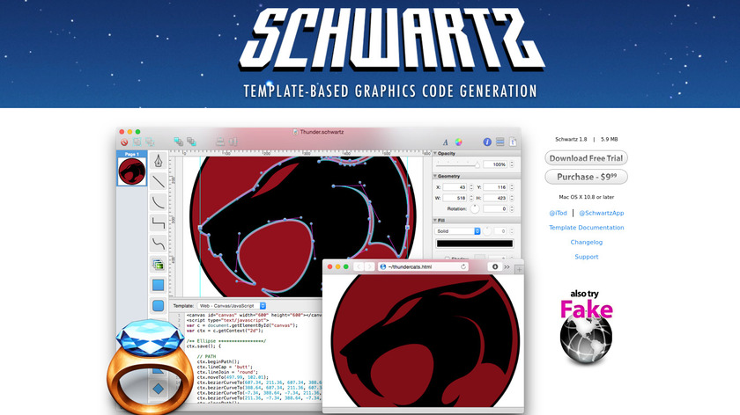The width and height of the screenshot is (740, 415).
Task: Click the Rotation value stepper
Action: pyautogui.click(x=512, y=208)
